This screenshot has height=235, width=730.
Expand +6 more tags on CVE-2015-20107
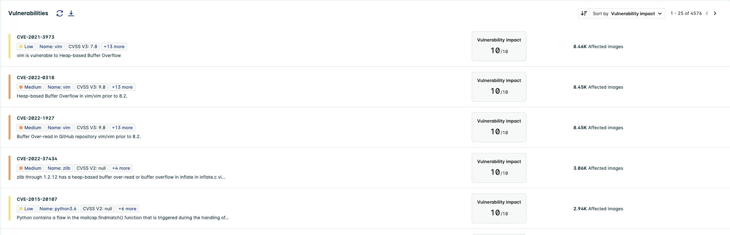(x=127, y=208)
